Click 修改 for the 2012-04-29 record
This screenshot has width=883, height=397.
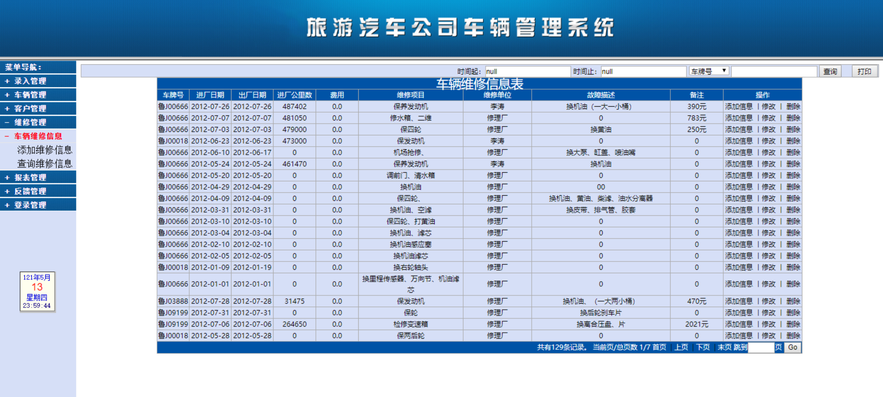(768, 187)
